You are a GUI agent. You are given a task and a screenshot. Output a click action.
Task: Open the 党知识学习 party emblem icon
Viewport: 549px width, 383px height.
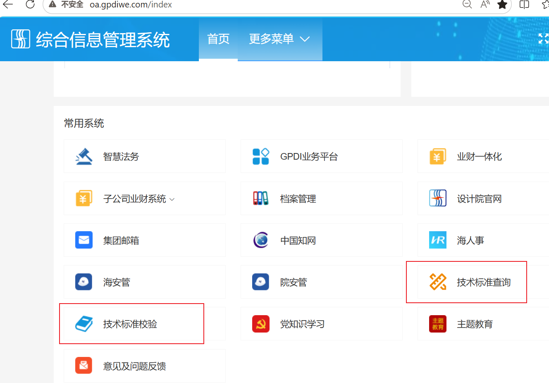[261, 324]
